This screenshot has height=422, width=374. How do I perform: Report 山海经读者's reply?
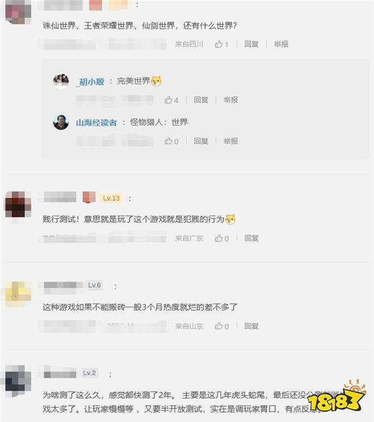pos(231,141)
